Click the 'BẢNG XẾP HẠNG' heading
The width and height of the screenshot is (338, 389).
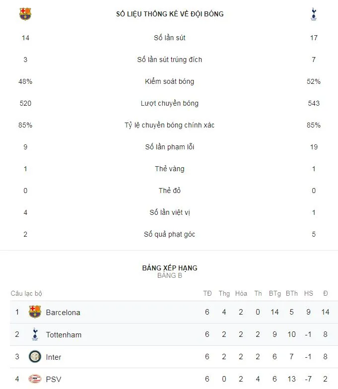tap(170, 268)
